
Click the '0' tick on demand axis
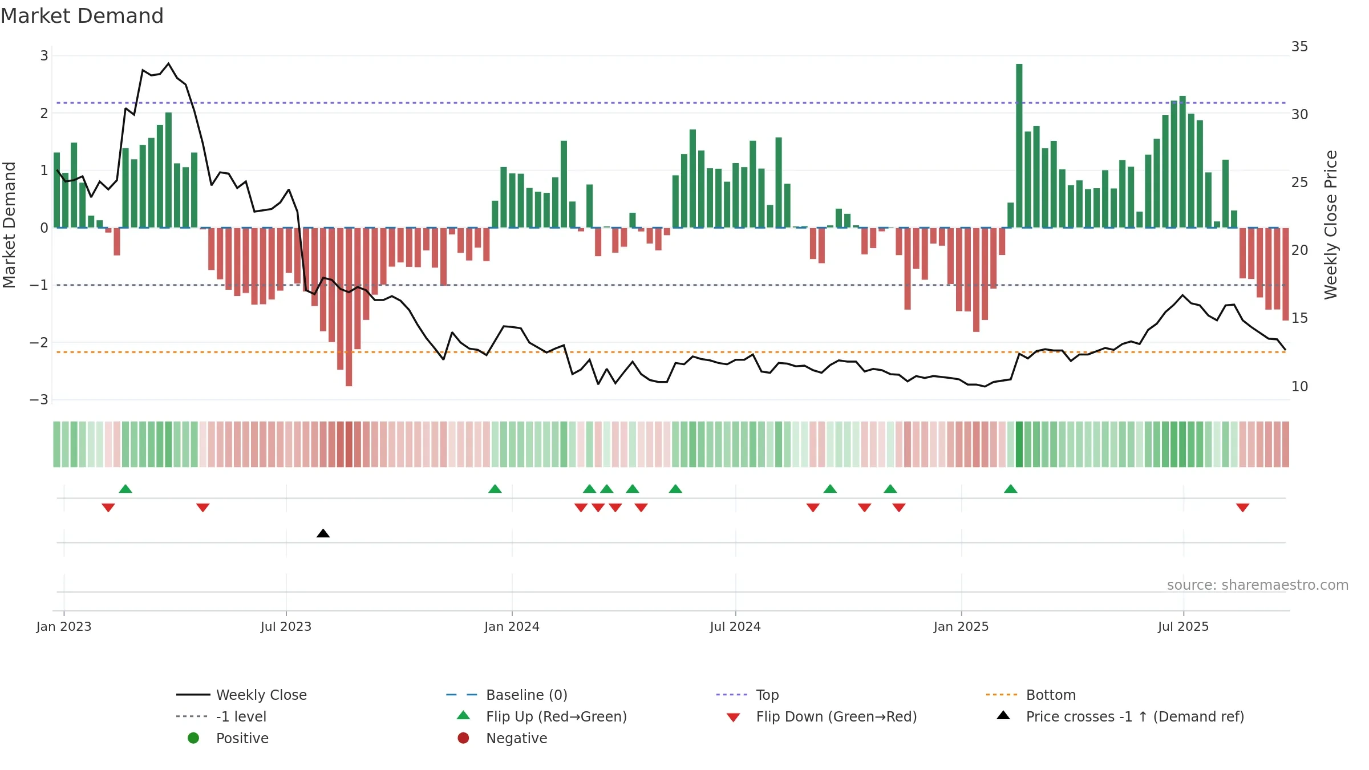[44, 228]
